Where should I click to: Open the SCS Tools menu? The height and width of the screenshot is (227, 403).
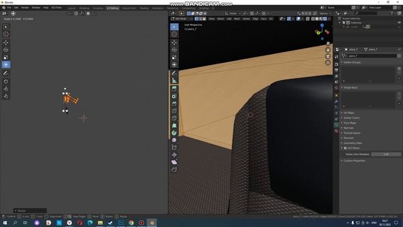pos(56,8)
